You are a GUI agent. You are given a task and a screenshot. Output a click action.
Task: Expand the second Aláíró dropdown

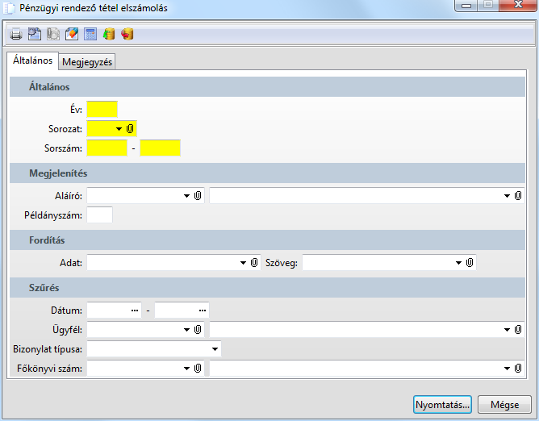click(507, 196)
